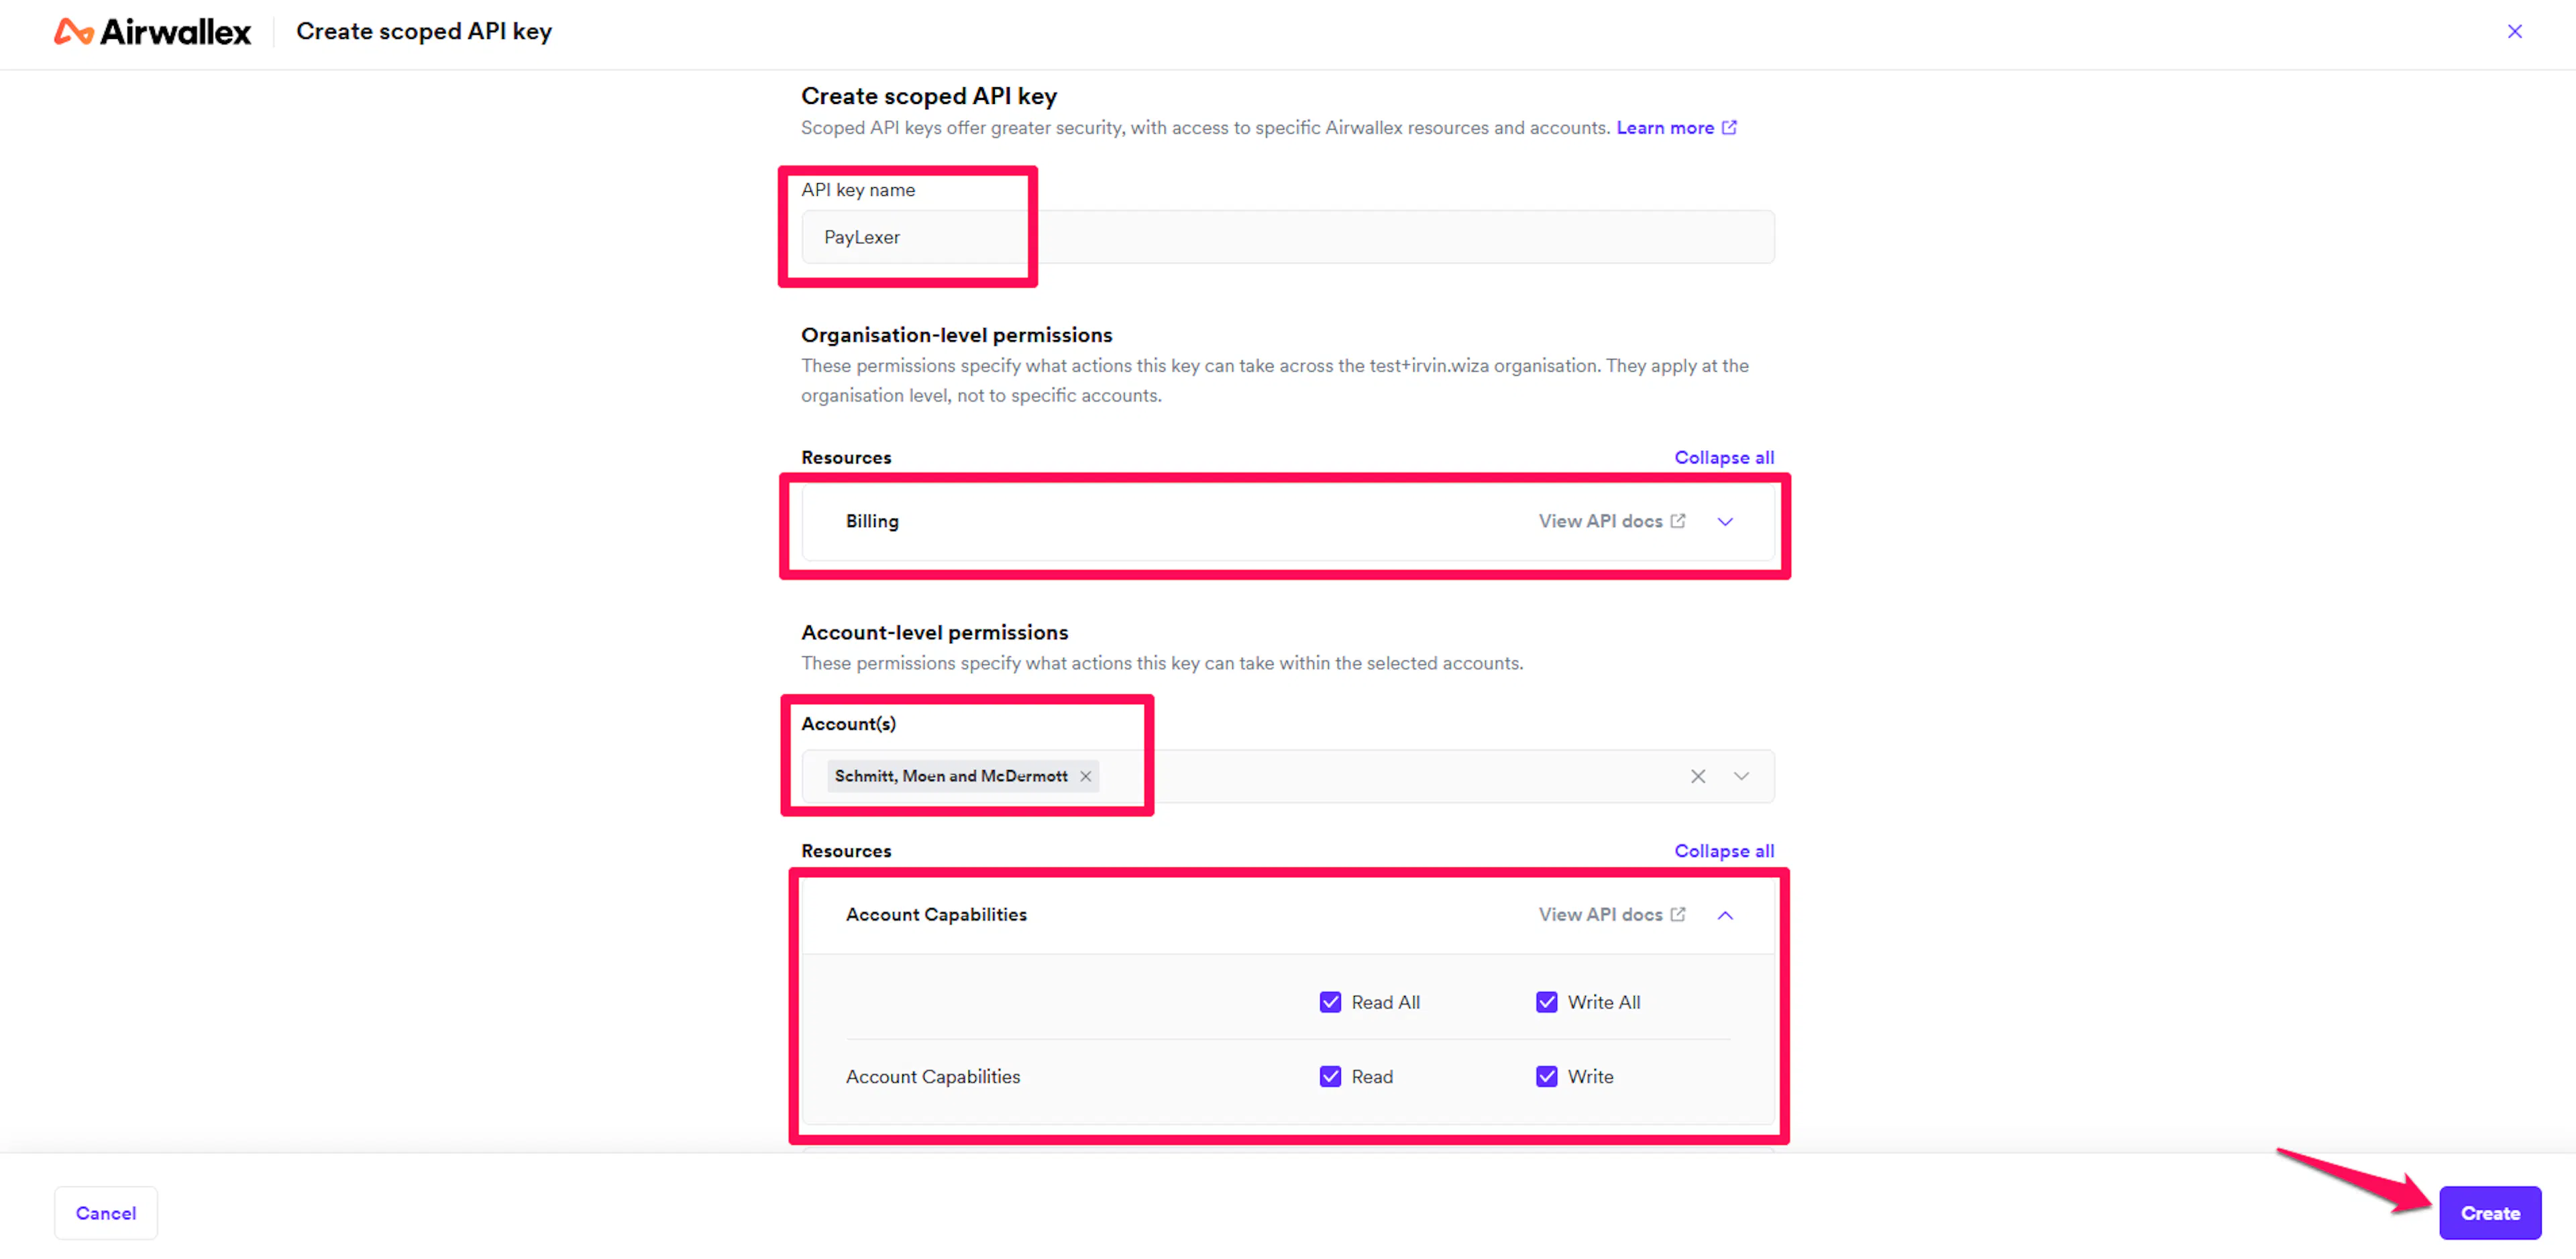Image resolution: width=2576 pixels, height=1259 pixels.
Task: Open the Account(s) dropdown arrow
Action: [x=1741, y=777]
